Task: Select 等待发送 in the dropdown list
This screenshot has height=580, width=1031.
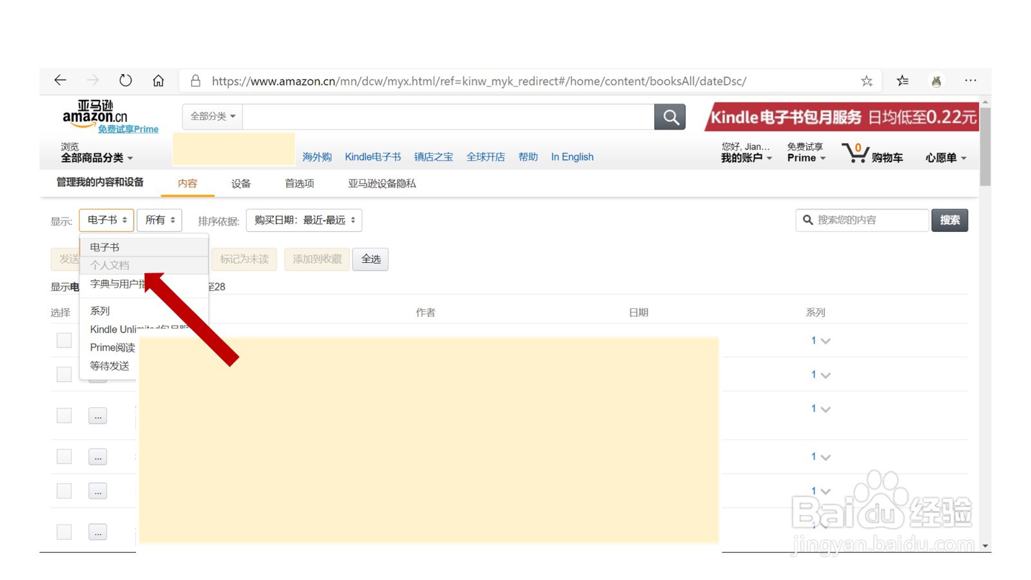Action: [110, 366]
